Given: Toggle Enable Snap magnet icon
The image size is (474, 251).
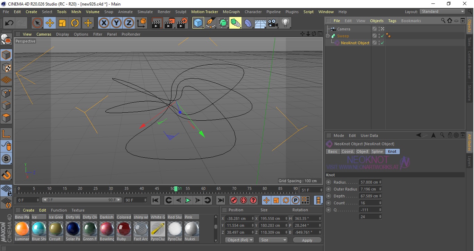Looking at the screenshot, I should pos(6,175).
